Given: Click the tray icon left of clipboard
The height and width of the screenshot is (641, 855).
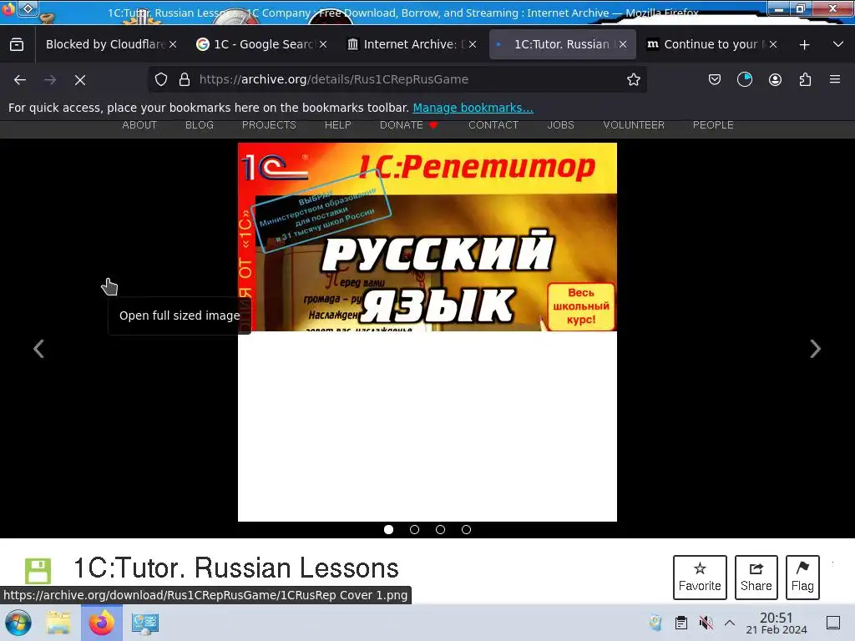Looking at the screenshot, I should pos(656,623).
